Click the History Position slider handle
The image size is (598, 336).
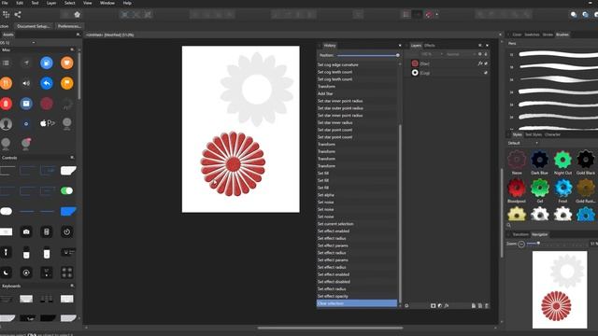(x=397, y=55)
